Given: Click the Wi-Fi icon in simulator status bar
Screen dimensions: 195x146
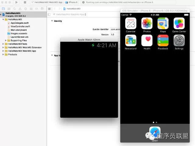Looking at the screenshot, I should [130, 15].
